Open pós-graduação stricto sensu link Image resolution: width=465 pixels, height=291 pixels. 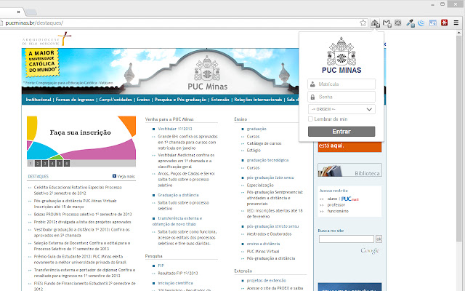pyautogui.click(x=272, y=226)
